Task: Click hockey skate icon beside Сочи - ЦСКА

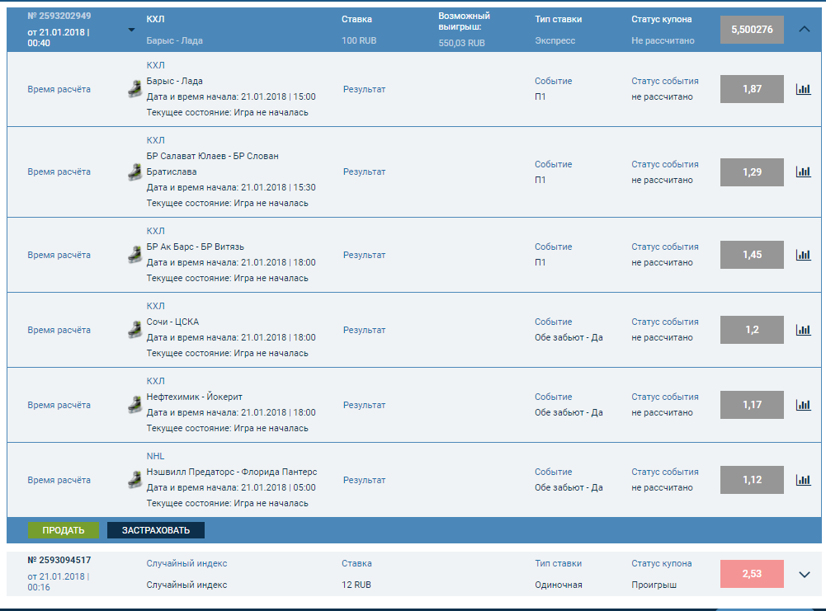Action: [135, 330]
